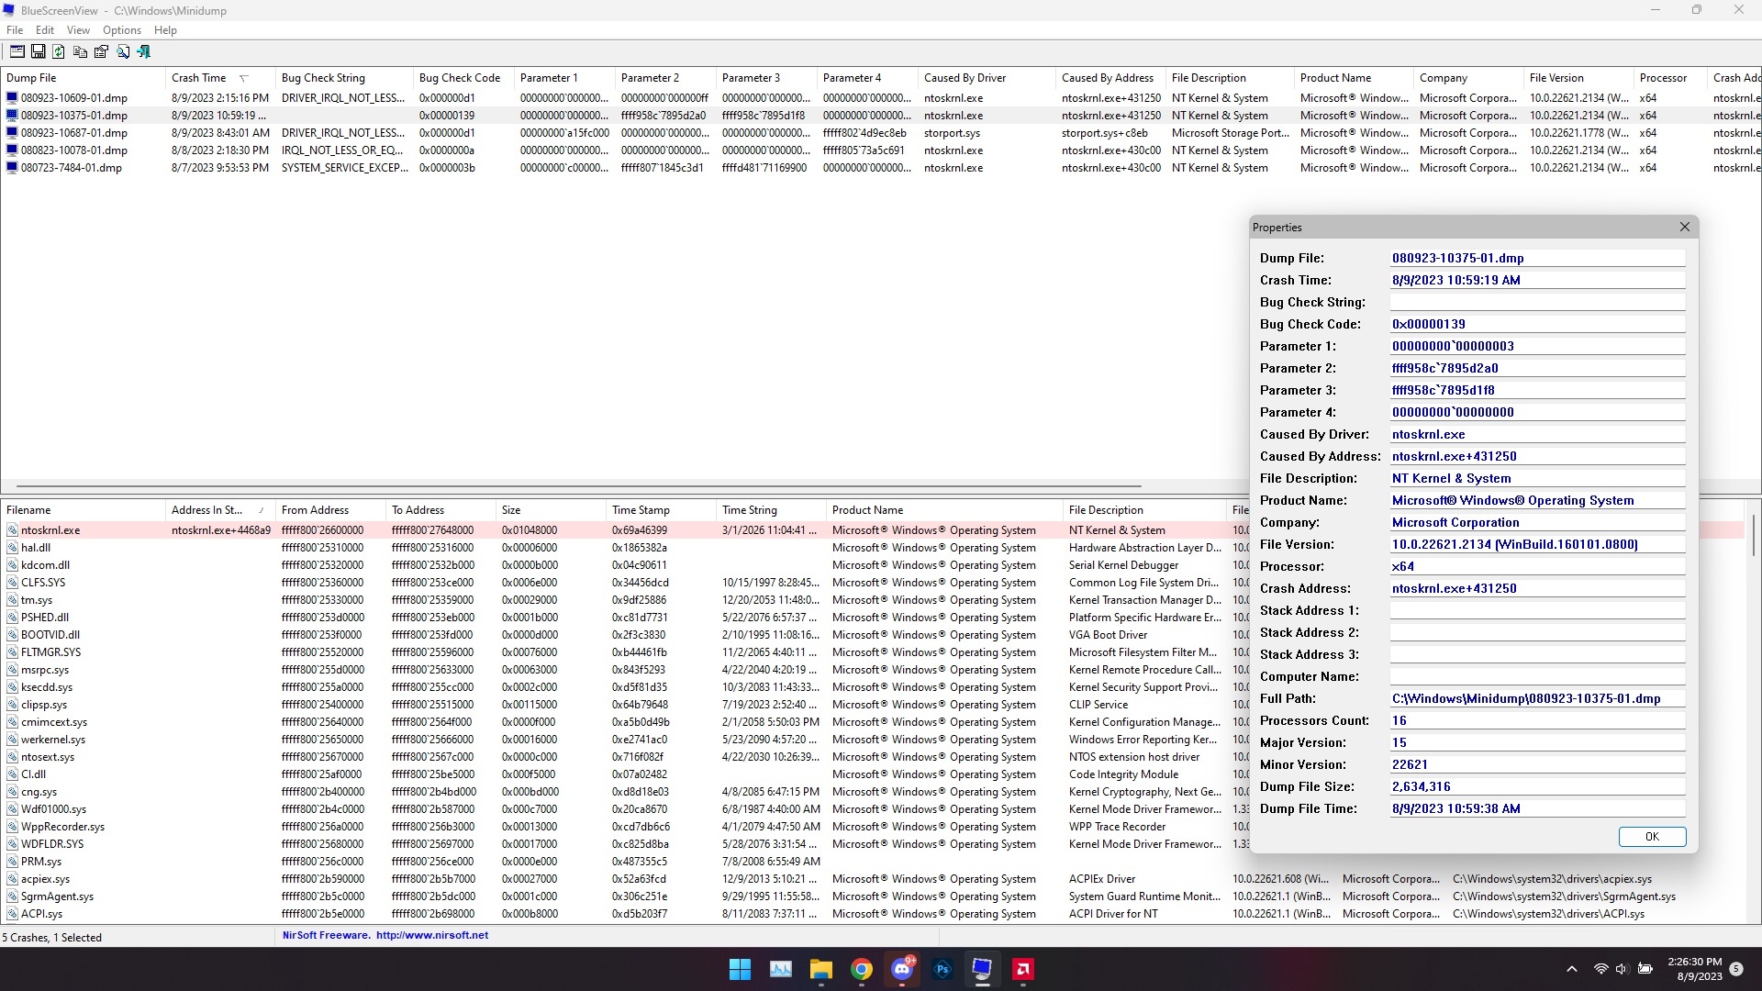1762x991 pixels.
Task: Click the empty Computer Name field
Action: pyautogui.click(x=1537, y=677)
